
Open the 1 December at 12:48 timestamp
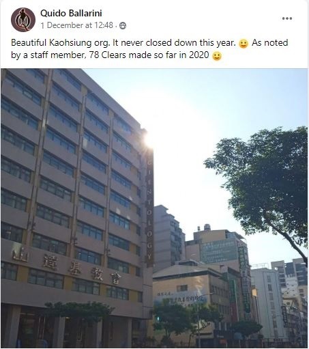point(77,25)
